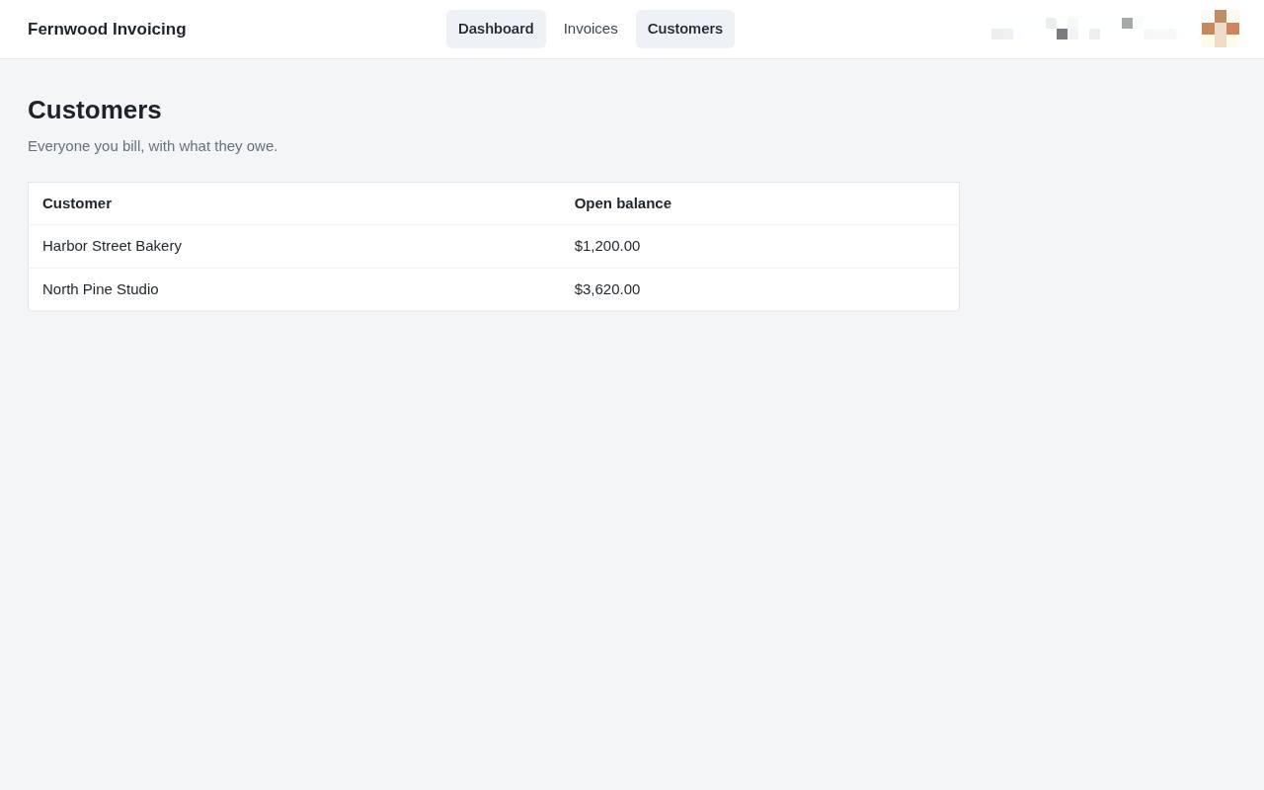The width and height of the screenshot is (1264, 790).
Task: Click the Customer column header
Action: pos(77,203)
